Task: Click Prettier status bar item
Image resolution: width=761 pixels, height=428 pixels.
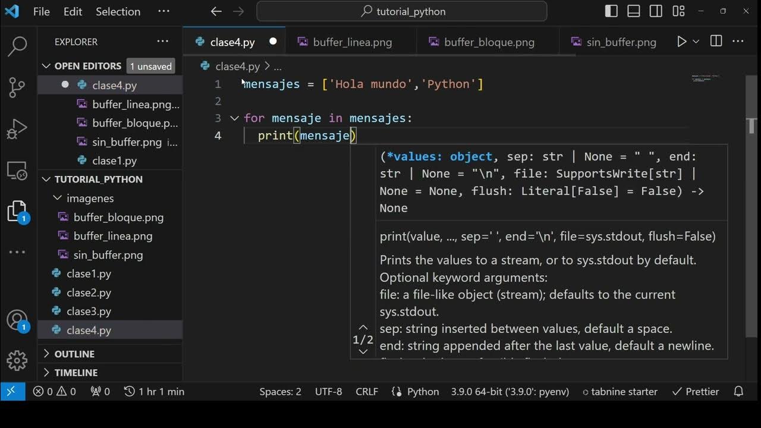Action: click(x=696, y=392)
